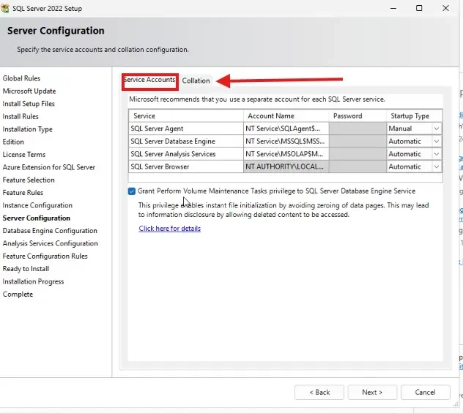Close the SQL Server 2022 Setup window
Viewport: 463px width, 414px height.
tap(448, 9)
